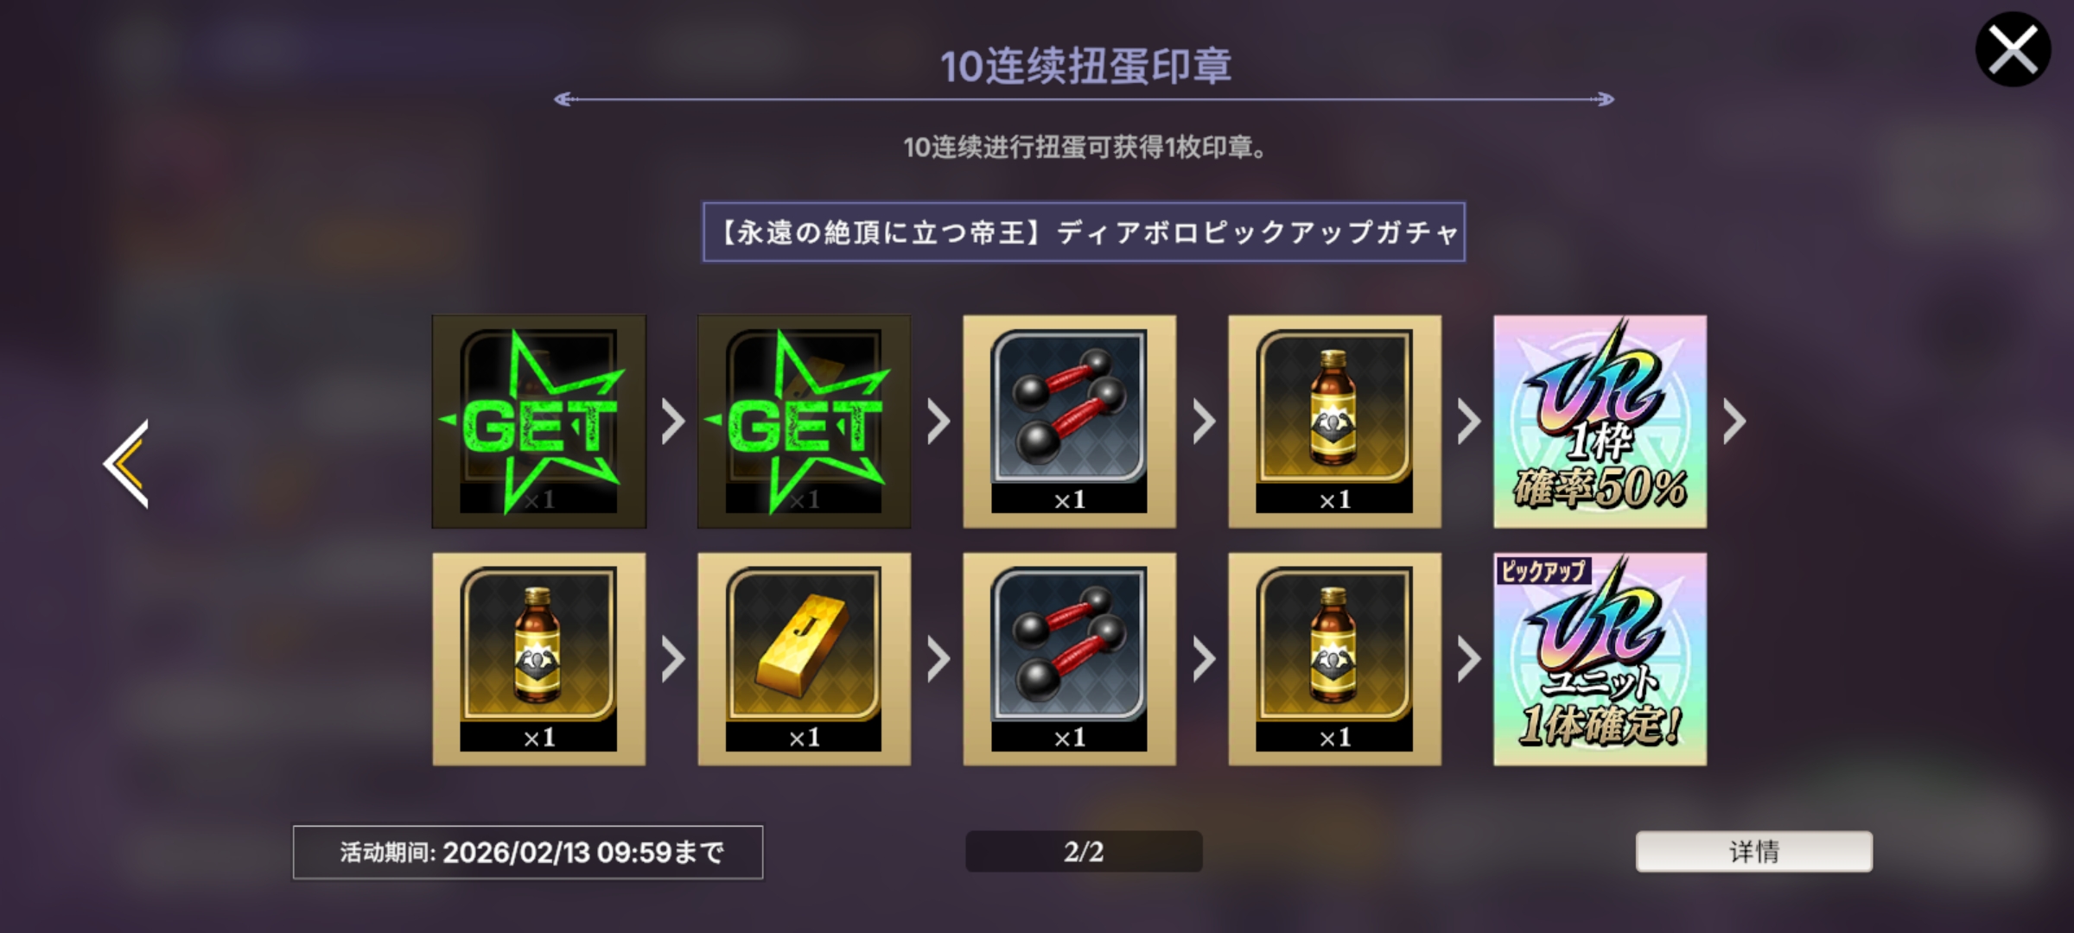
Task: Select the ディアボロピックアップガチャ banner title
Action: click(1084, 232)
